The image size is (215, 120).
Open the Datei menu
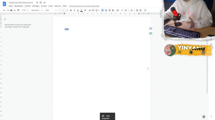(11, 6)
